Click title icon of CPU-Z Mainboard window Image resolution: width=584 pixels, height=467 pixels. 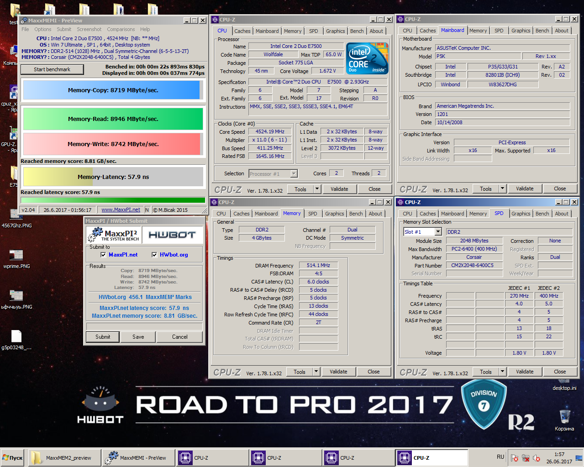(x=400, y=19)
